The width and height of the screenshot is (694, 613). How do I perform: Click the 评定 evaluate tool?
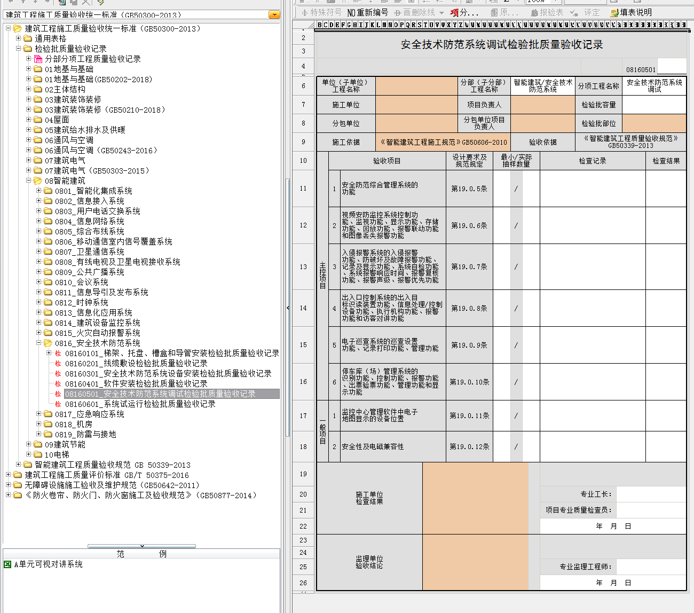coord(586,12)
